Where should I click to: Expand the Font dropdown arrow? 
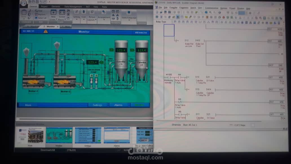84,19
